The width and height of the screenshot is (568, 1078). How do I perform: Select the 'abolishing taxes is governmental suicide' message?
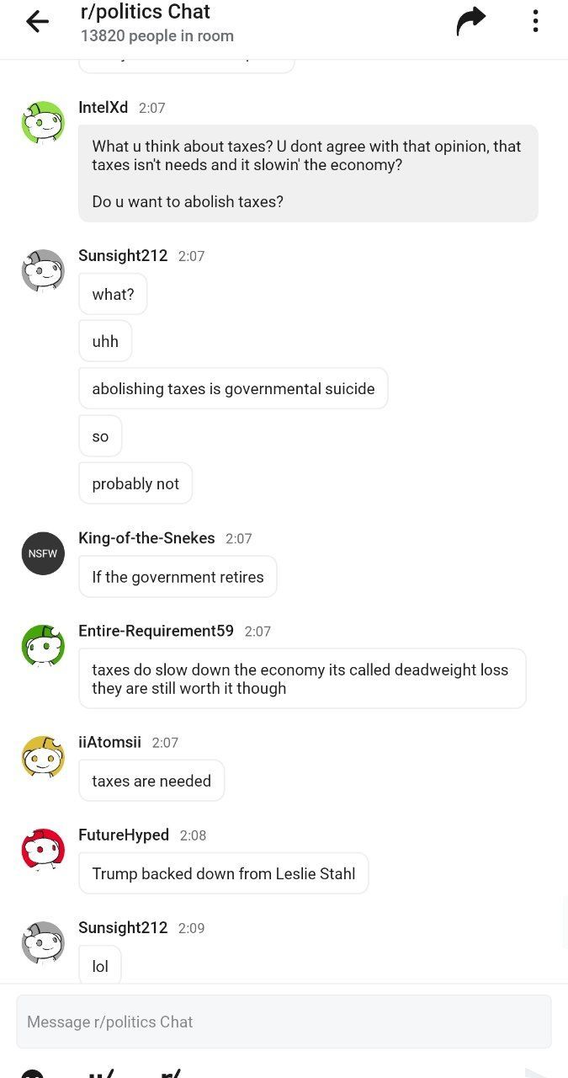coord(233,388)
